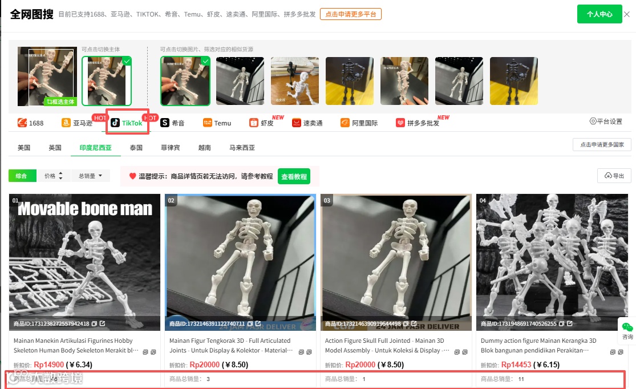Click second copy icon after Mainan Figur Tengkorak title
Screen dimensions: 636x389
(x=309, y=352)
